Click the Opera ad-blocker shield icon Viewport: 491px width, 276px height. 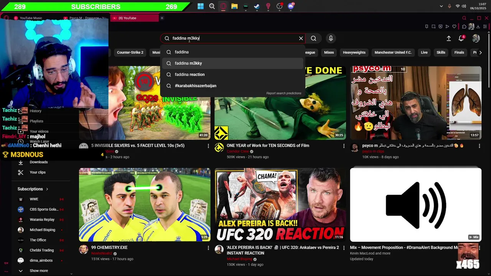(440, 26)
